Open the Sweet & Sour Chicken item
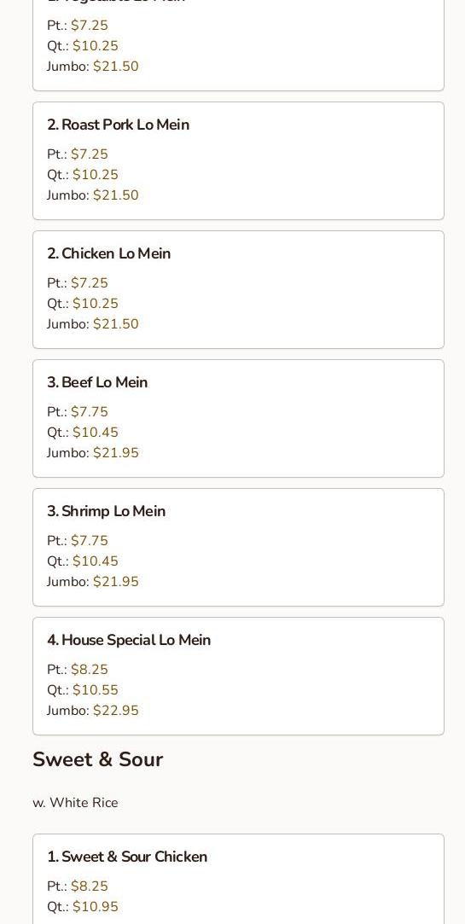Viewport: 465px width, 924px height. (x=238, y=880)
